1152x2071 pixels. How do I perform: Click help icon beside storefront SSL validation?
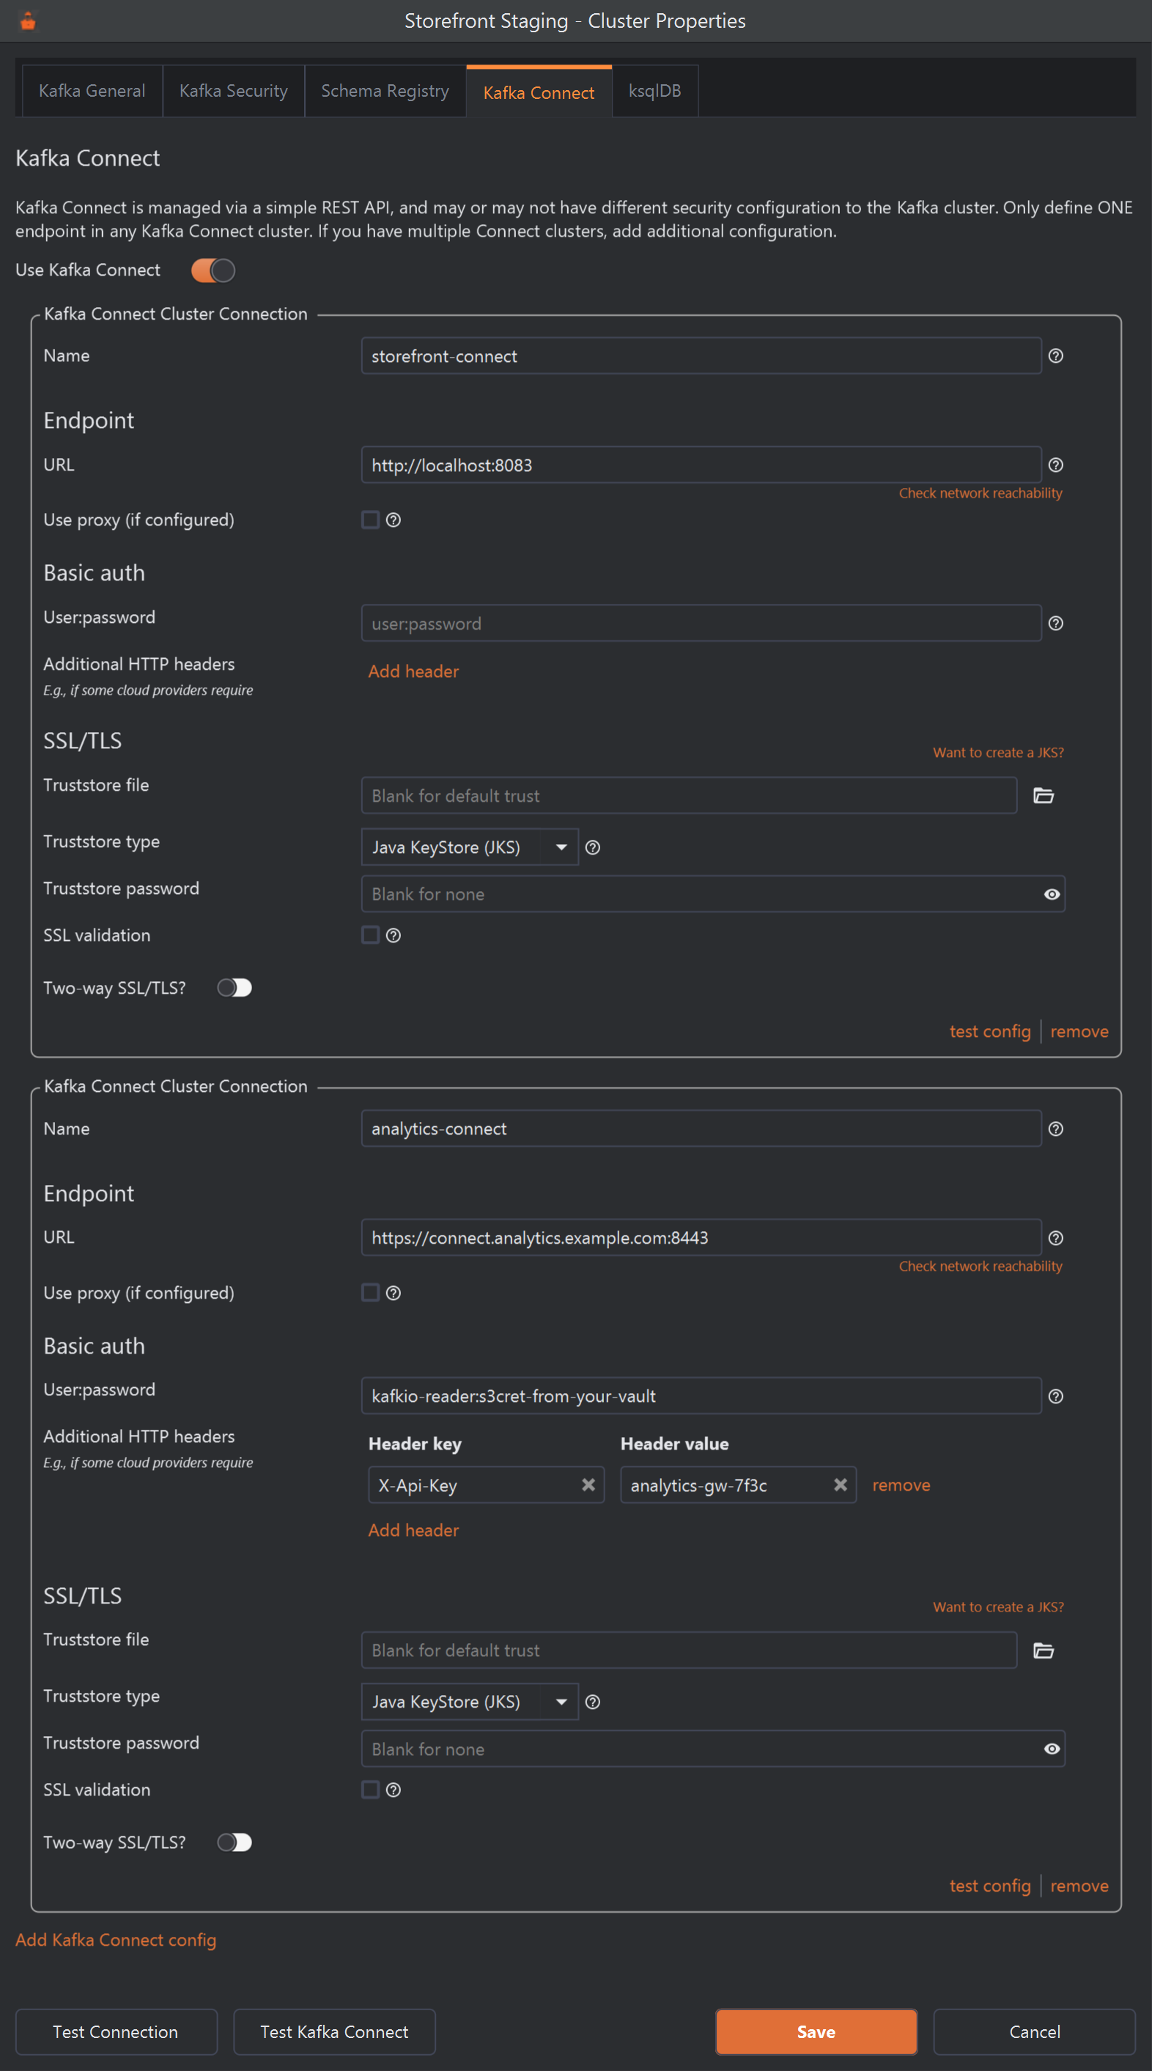[x=393, y=935]
